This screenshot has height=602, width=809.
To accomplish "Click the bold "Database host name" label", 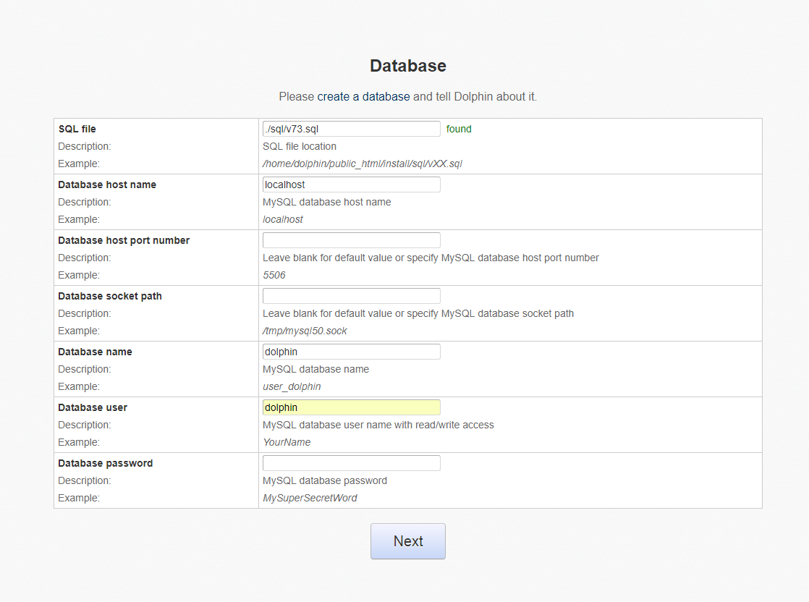I will point(107,185).
